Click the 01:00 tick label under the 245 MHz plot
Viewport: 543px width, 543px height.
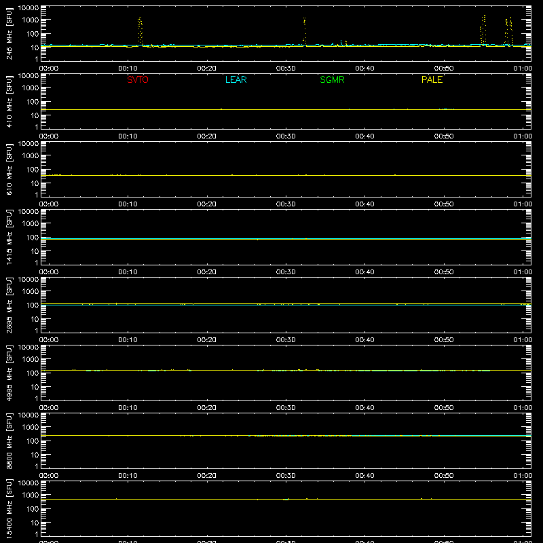coord(523,69)
